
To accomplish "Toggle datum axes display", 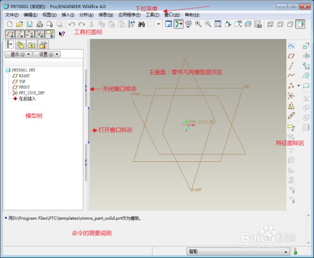I will (x=20, y=34).
